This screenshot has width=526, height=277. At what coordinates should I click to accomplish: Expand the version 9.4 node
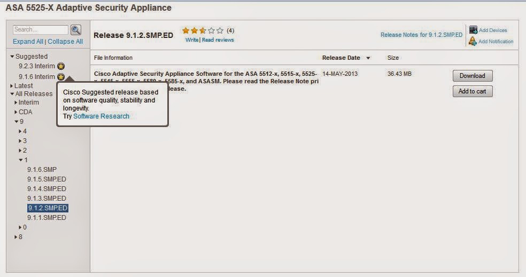[20, 131]
